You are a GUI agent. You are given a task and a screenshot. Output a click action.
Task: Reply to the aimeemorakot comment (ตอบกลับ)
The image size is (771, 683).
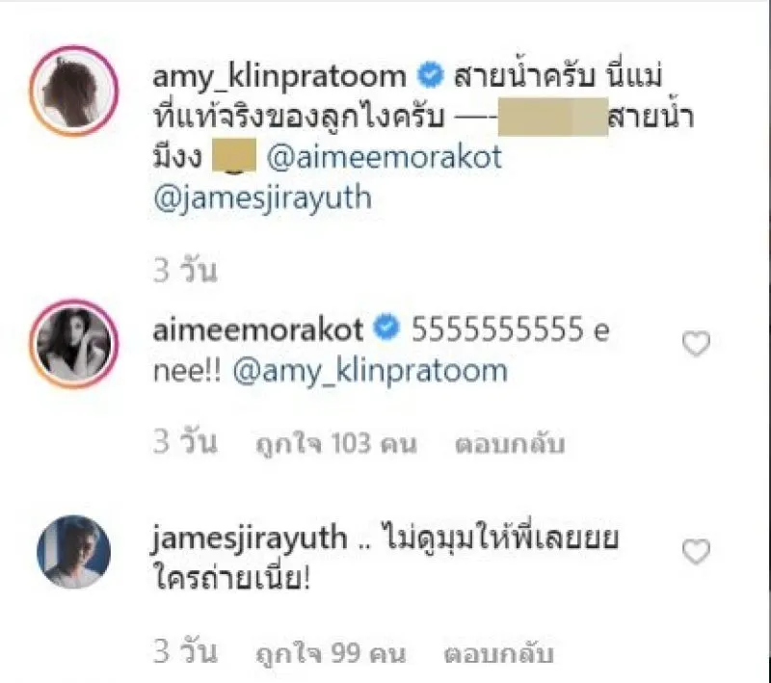510,444
